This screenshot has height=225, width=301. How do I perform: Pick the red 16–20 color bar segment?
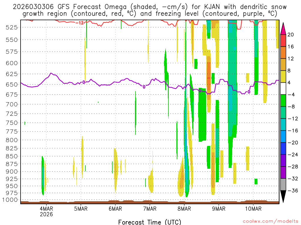point(283,40)
